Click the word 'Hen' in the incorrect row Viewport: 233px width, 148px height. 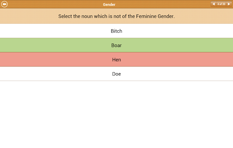pos(116,59)
